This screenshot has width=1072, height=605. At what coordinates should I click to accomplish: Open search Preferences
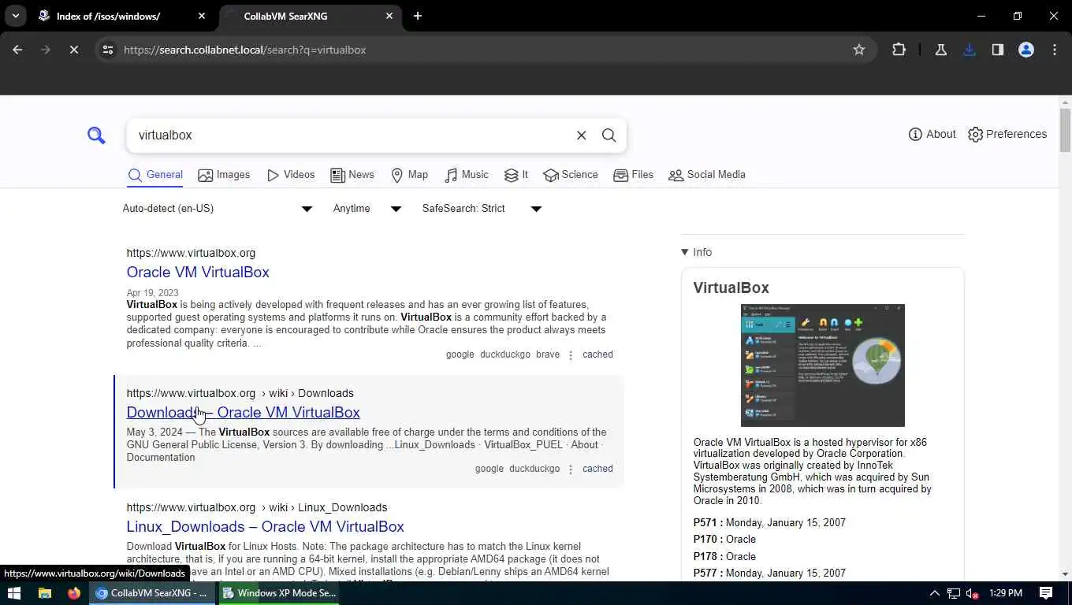(1007, 134)
